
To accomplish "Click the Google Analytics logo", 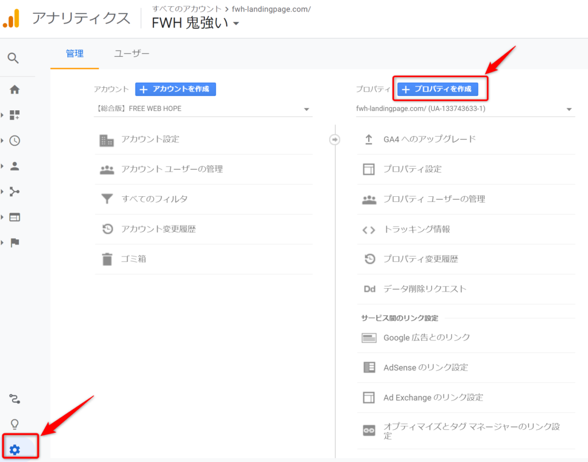I will 11,18.
